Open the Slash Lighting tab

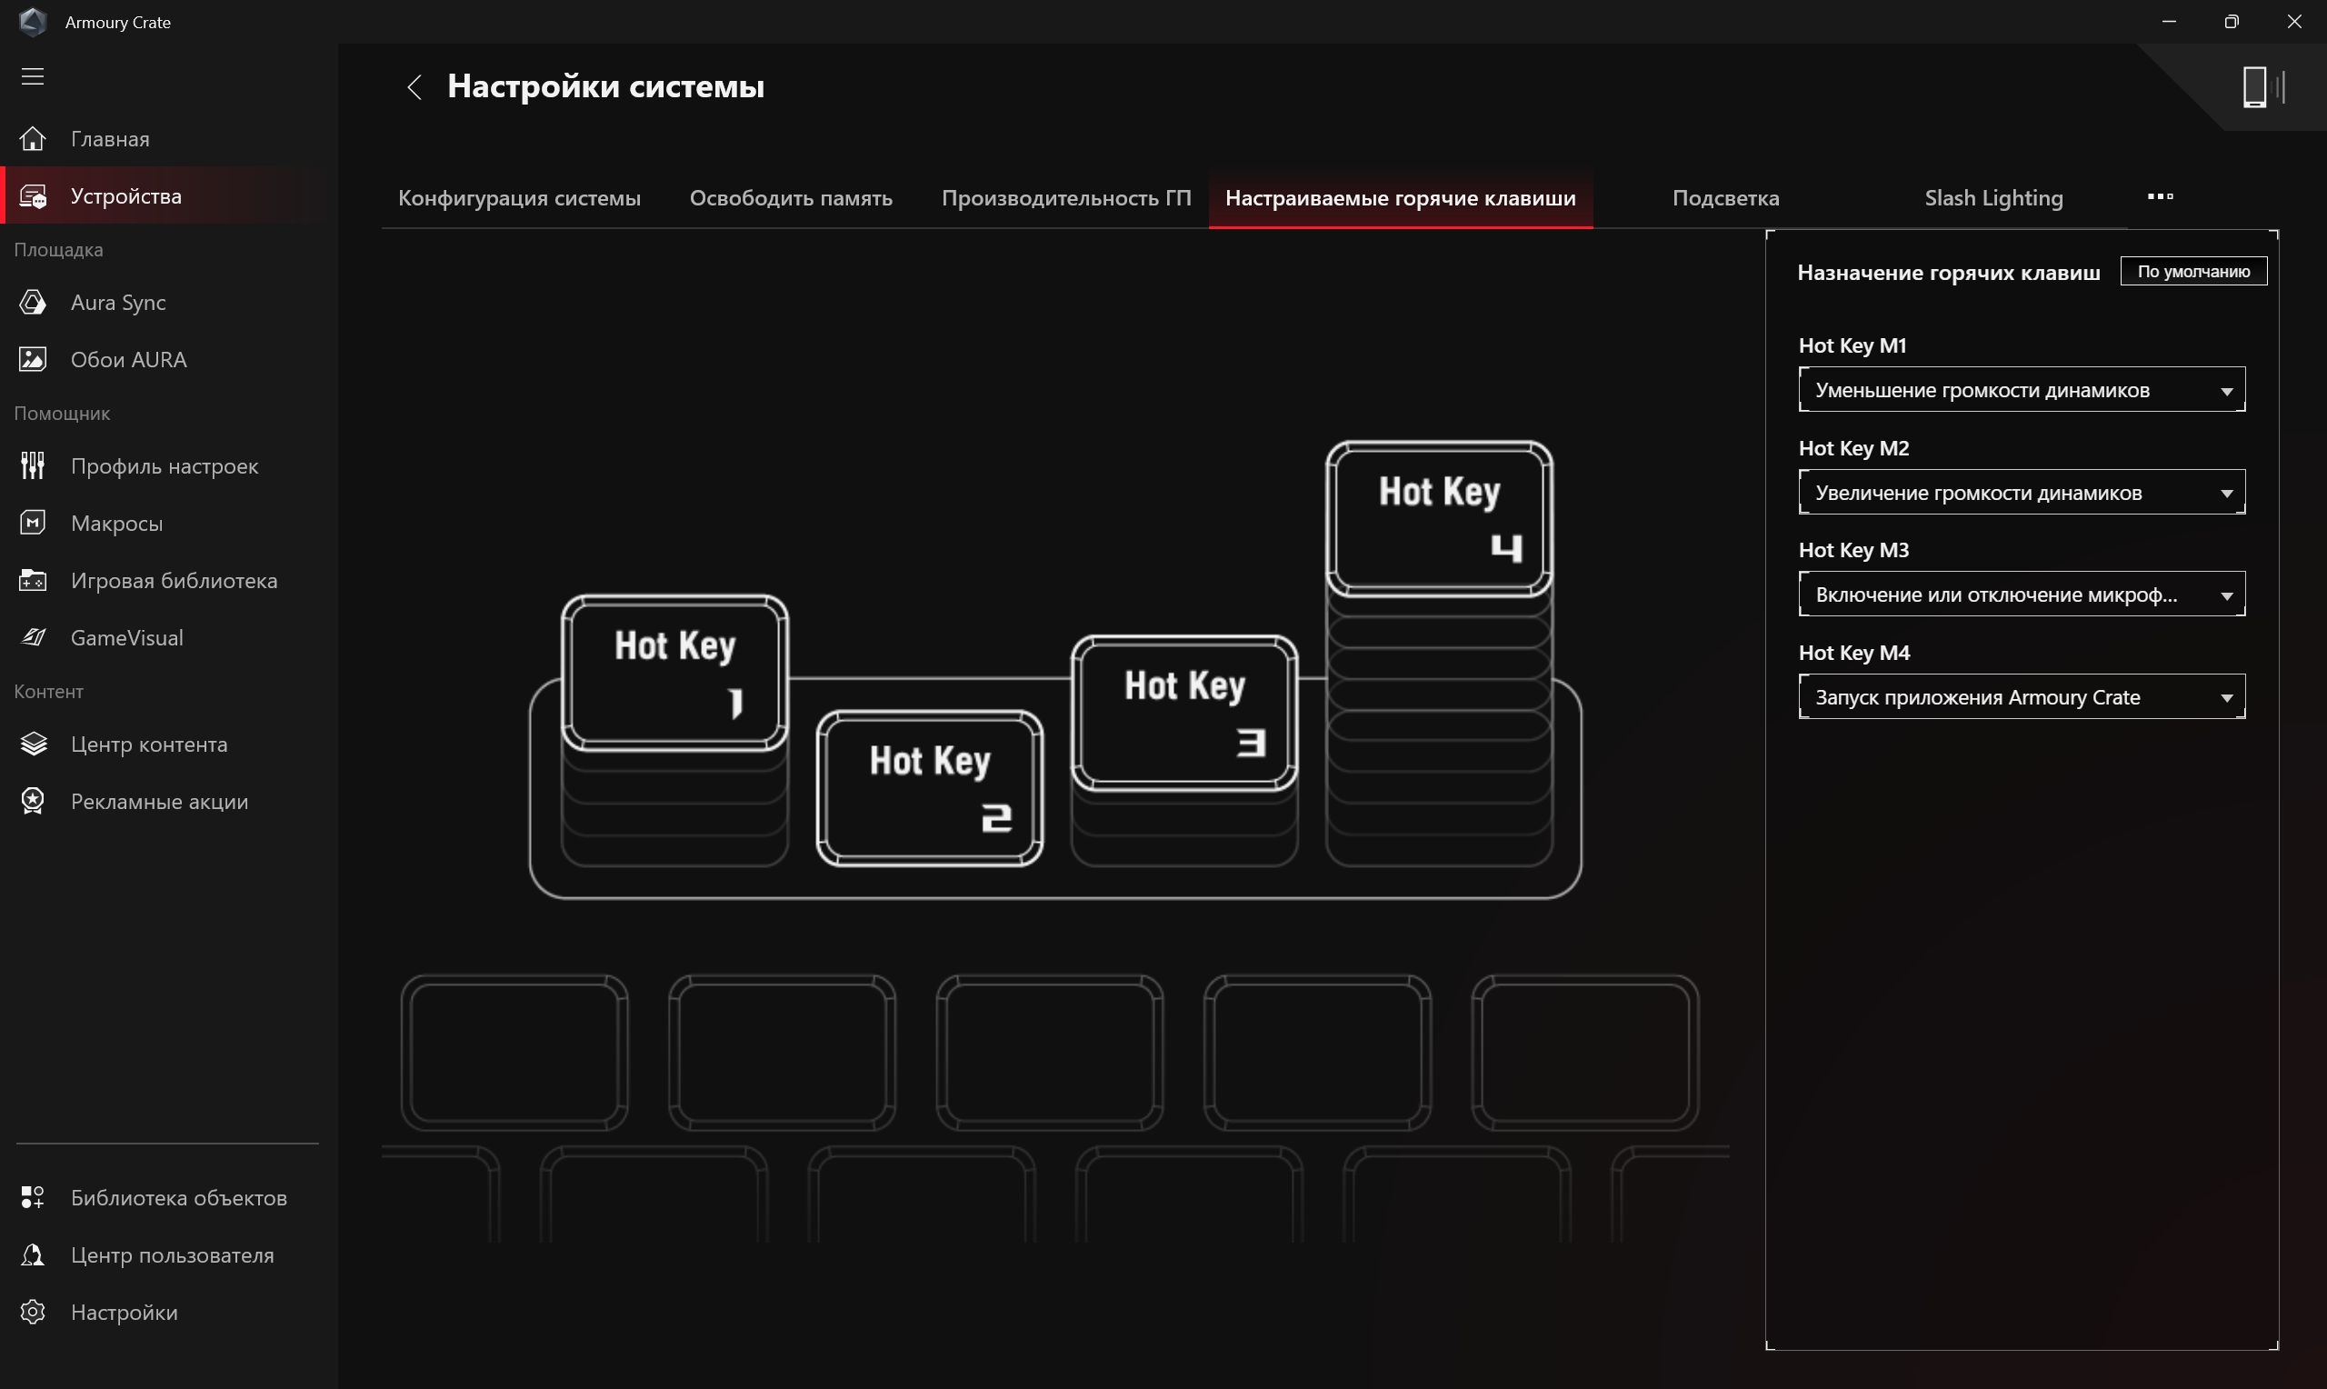(x=1993, y=198)
